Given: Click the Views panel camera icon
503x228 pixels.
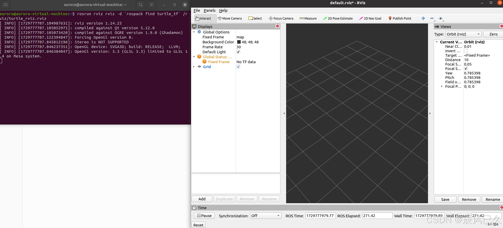Looking at the screenshot, I should pyautogui.click(x=437, y=26).
